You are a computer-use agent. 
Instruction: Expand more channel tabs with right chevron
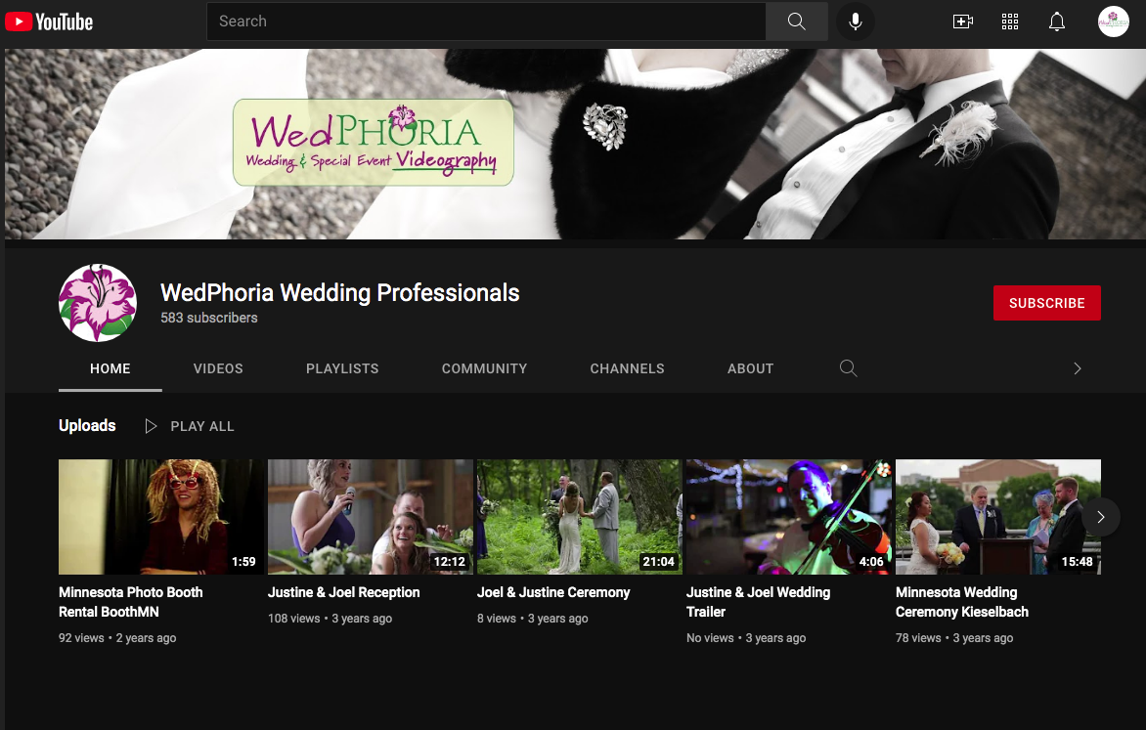[x=1078, y=368]
